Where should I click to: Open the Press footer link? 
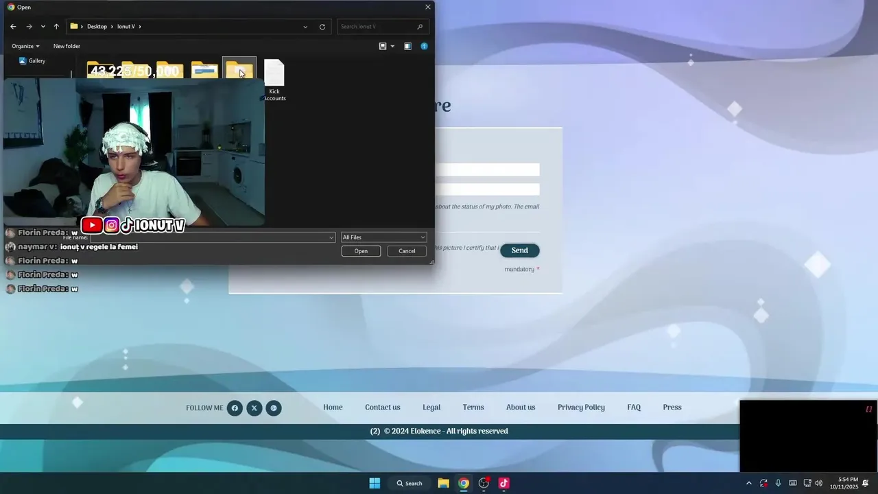tap(672, 408)
